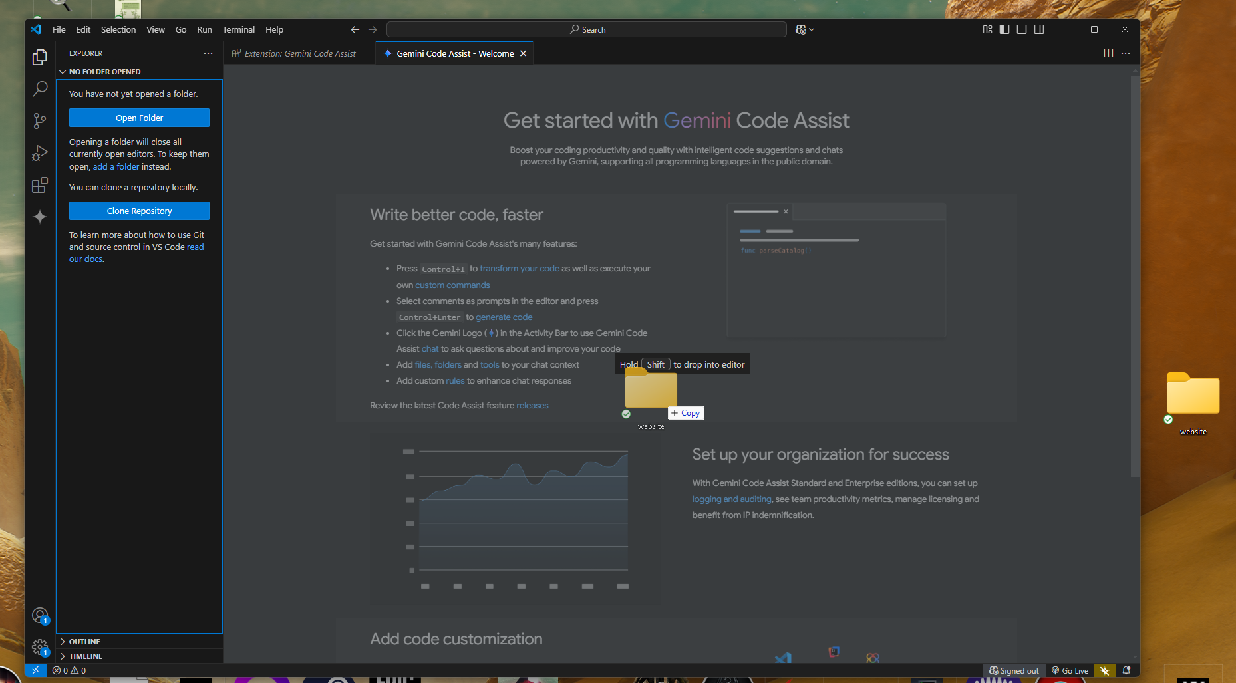This screenshot has width=1236, height=683.
Task: Open the Terminal menu
Action: [x=238, y=29]
